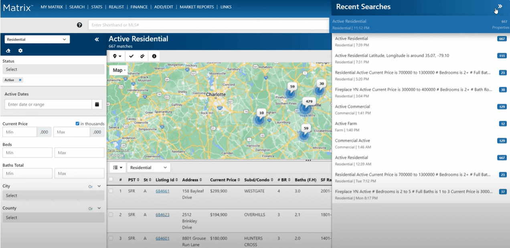510x248 pixels.
Task: Click the help question mark icon
Action: [79, 24]
